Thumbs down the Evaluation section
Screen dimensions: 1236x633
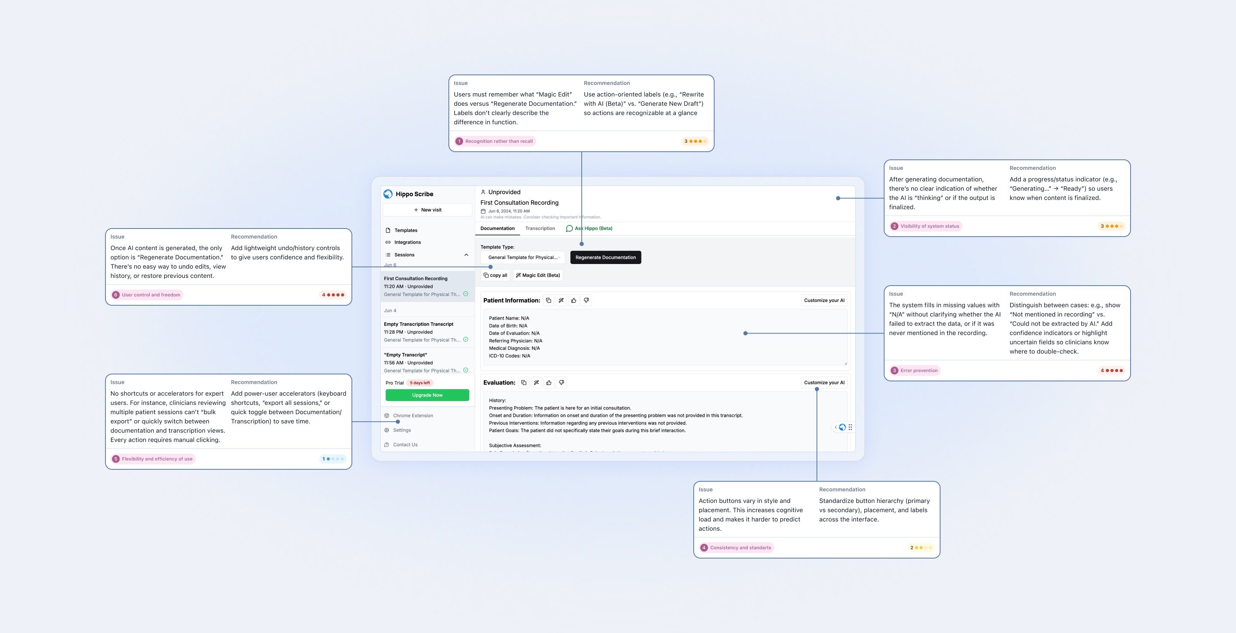[x=561, y=383]
